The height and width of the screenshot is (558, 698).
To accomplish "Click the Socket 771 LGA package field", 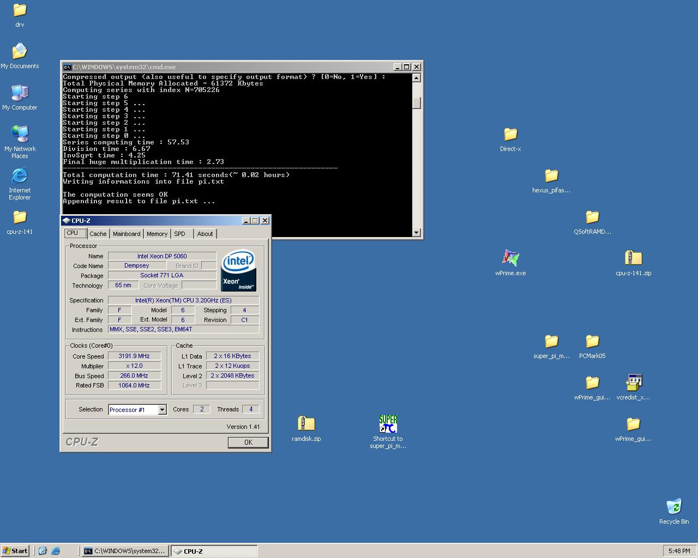I will (x=162, y=275).
